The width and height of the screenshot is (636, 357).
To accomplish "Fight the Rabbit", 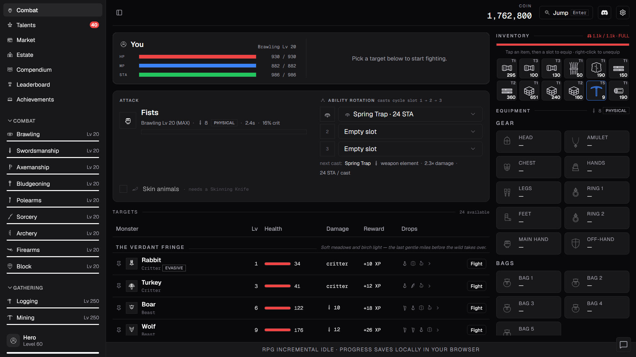I will coord(476,264).
